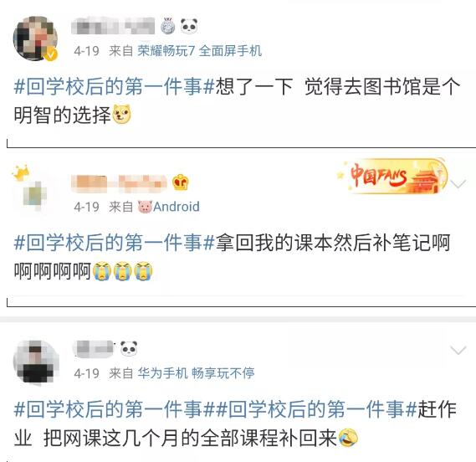The image size is (476, 462).
Task: Click the second poster's crowned avatar
Action: click(x=31, y=189)
